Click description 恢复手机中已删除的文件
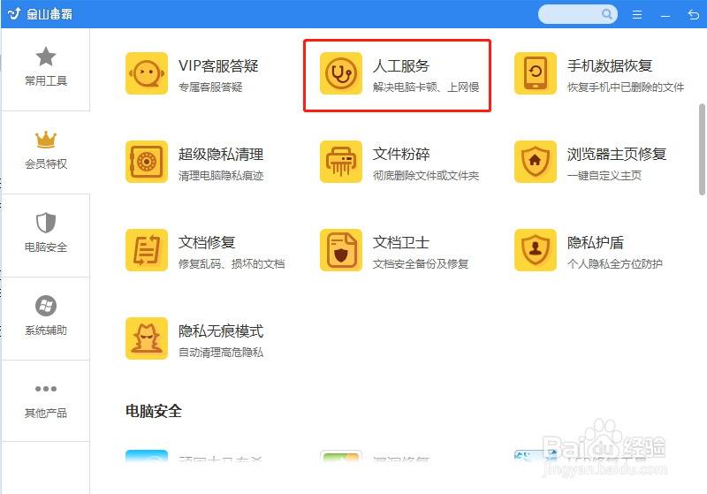707x494 pixels. 626,87
